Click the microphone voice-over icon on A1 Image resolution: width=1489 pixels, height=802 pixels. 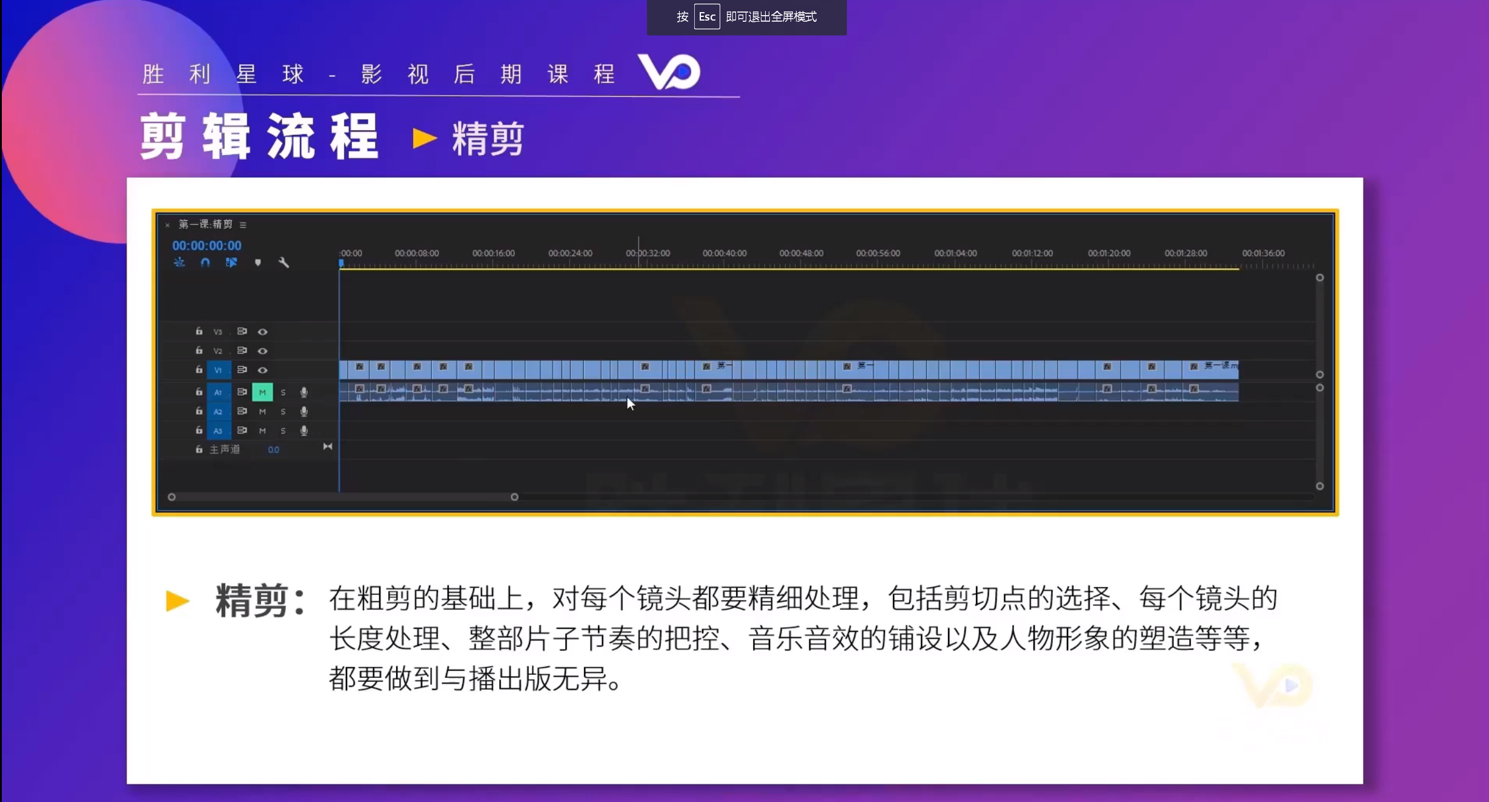tap(304, 392)
